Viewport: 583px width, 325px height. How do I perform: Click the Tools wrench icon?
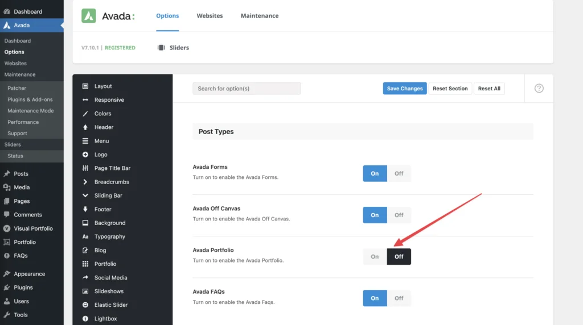[7, 315]
